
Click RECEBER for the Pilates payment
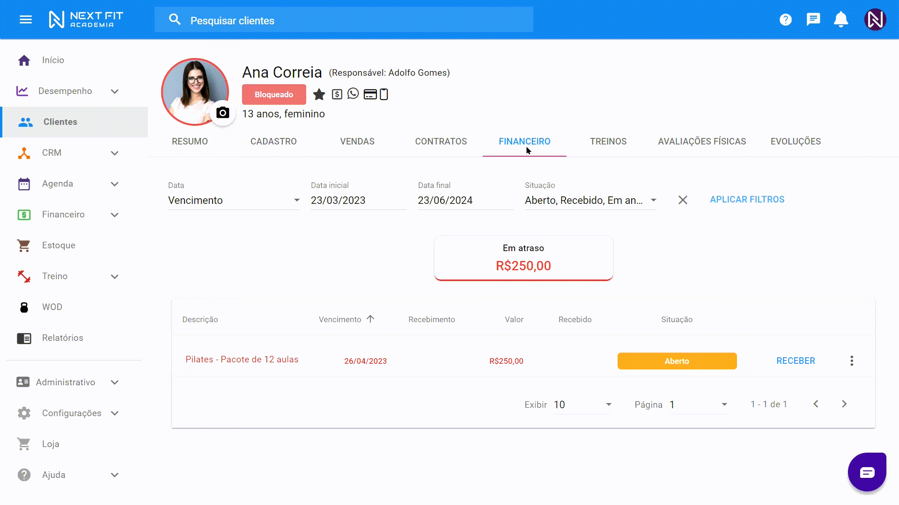pos(796,361)
